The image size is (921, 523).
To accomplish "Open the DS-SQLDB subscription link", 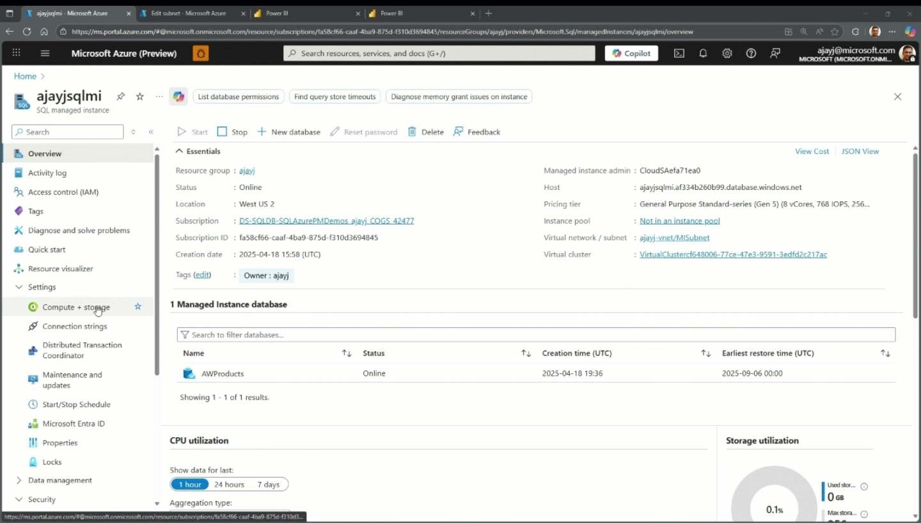I will click(327, 221).
